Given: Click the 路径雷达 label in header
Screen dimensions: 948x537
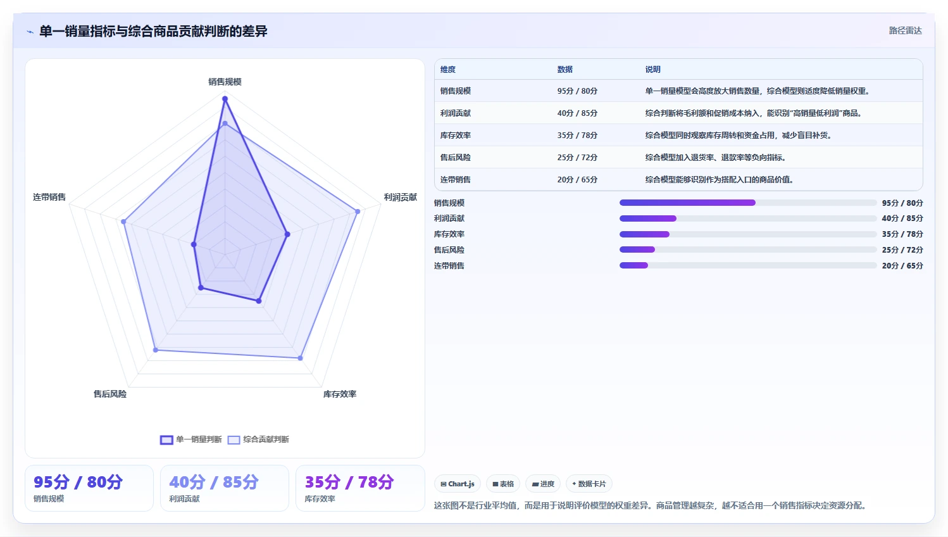Looking at the screenshot, I should point(905,30).
